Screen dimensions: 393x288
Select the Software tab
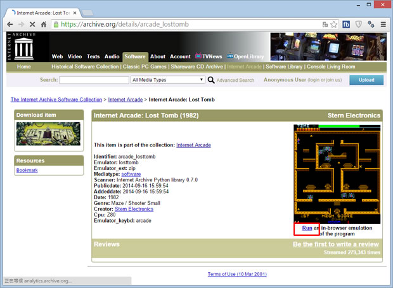(135, 56)
